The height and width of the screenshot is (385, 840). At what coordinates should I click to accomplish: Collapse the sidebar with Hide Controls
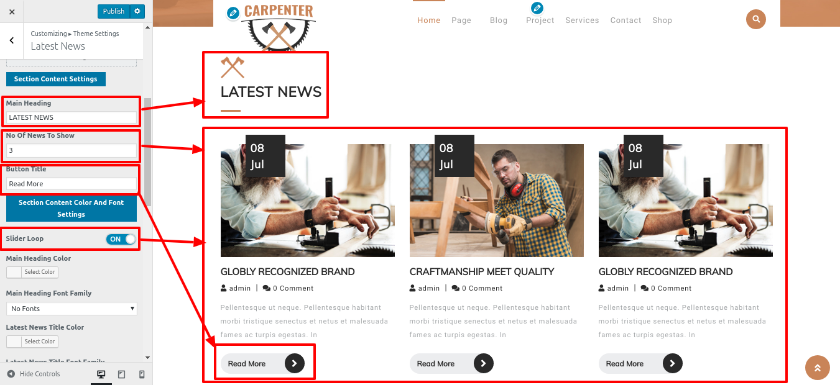34,374
